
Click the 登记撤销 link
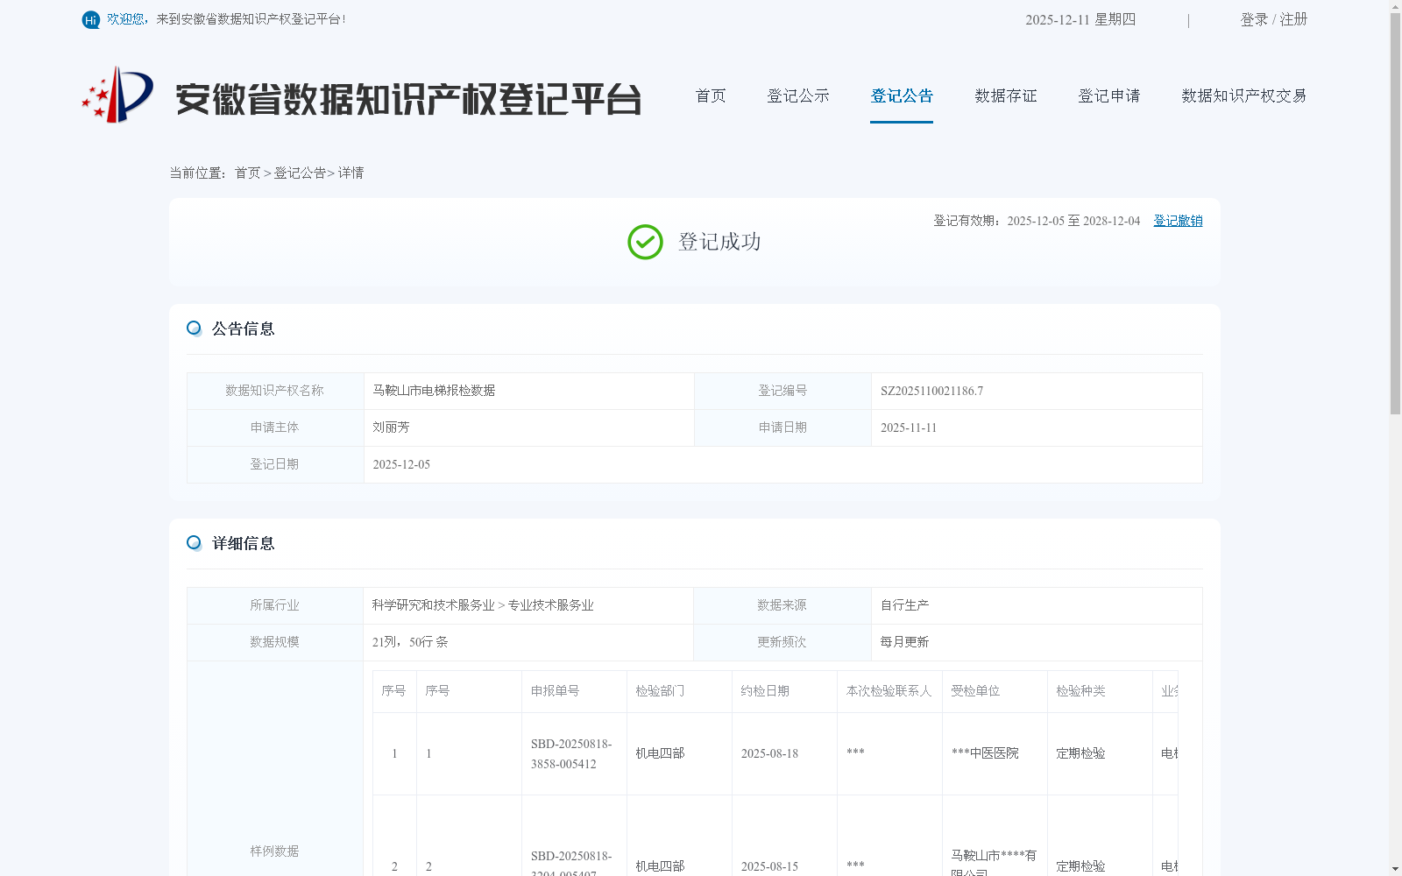(x=1178, y=221)
